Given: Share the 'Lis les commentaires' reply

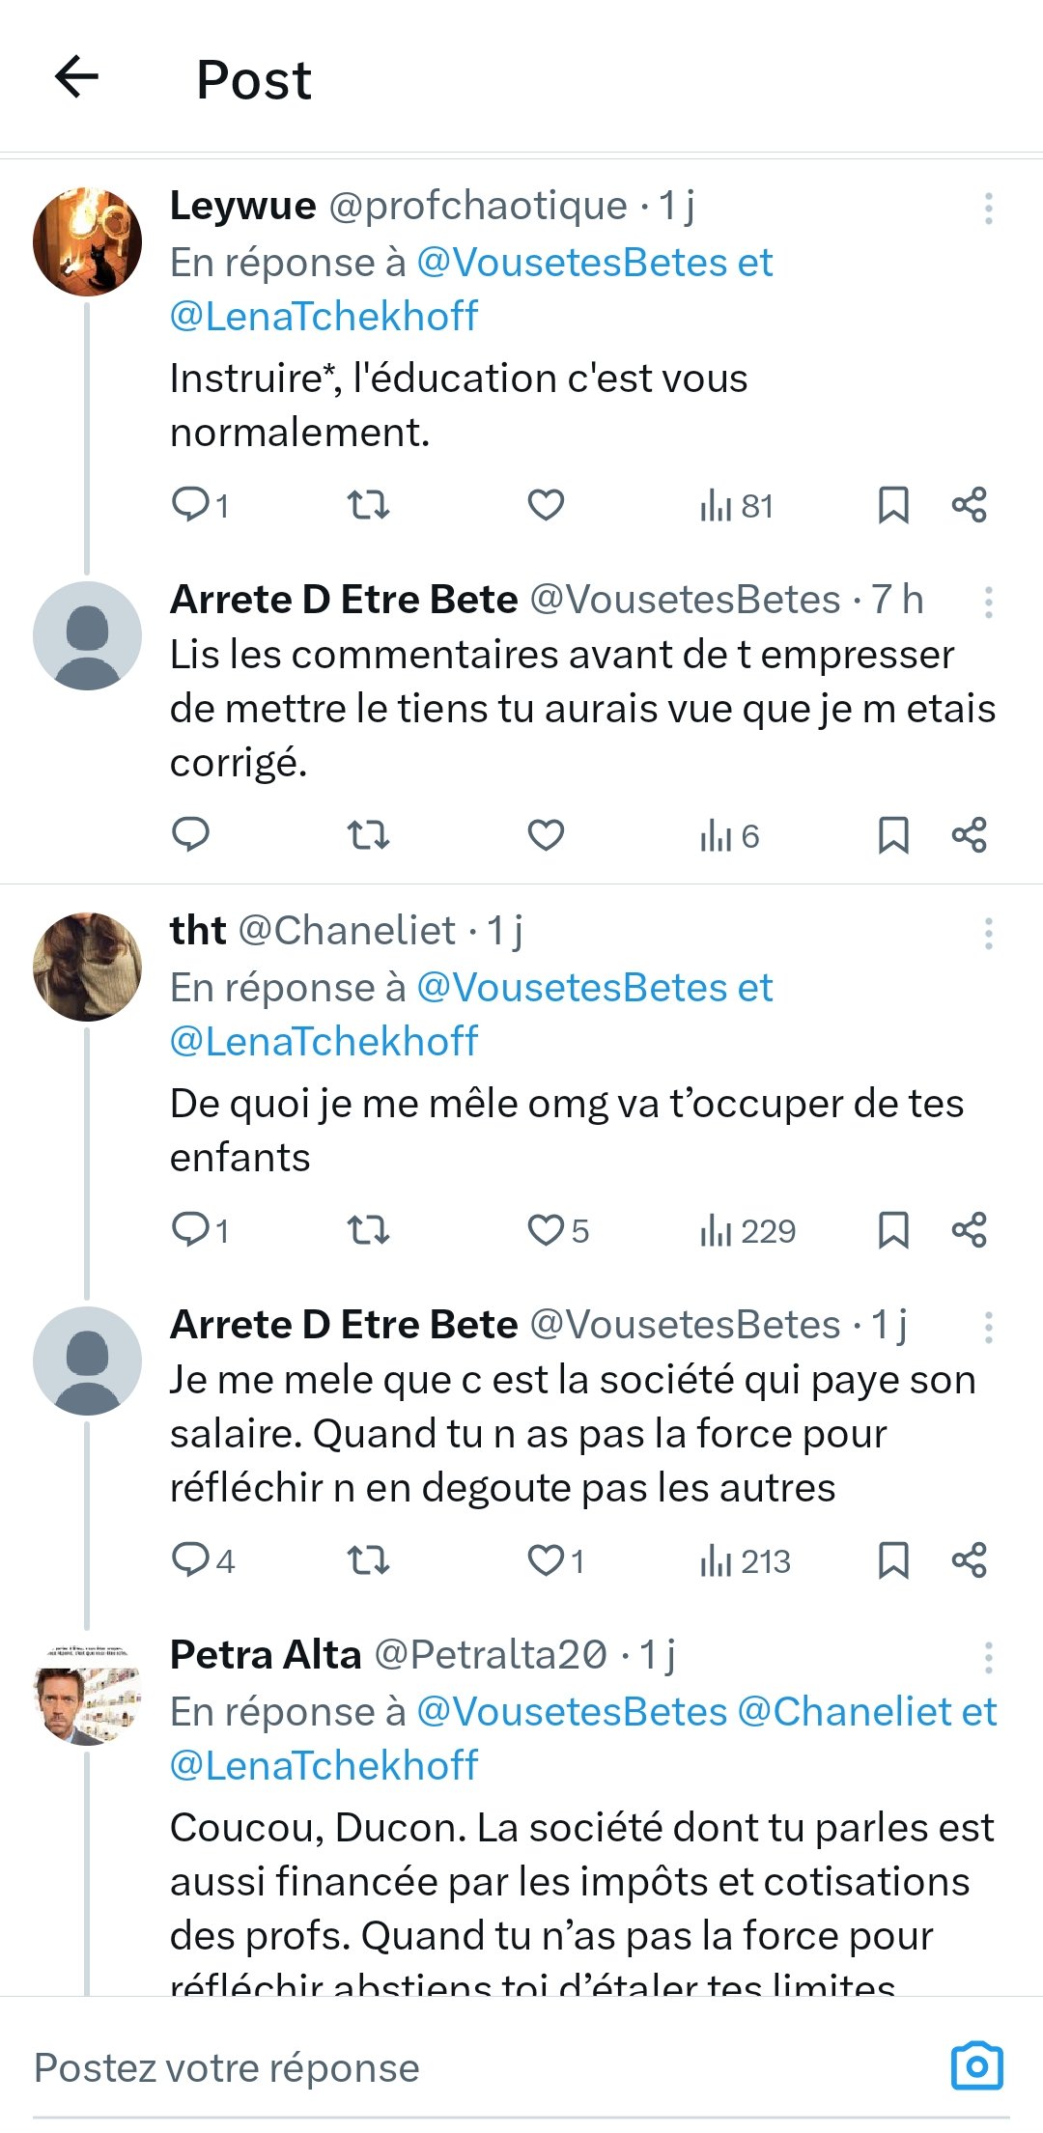Looking at the screenshot, I should coord(969,835).
